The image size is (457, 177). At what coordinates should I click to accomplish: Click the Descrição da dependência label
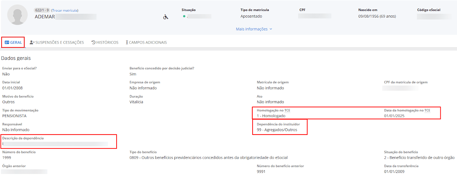[23, 138]
